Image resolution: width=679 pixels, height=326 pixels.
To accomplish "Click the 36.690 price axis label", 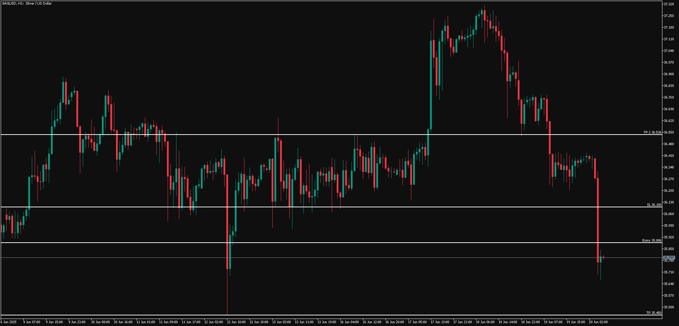I will 669,109.
